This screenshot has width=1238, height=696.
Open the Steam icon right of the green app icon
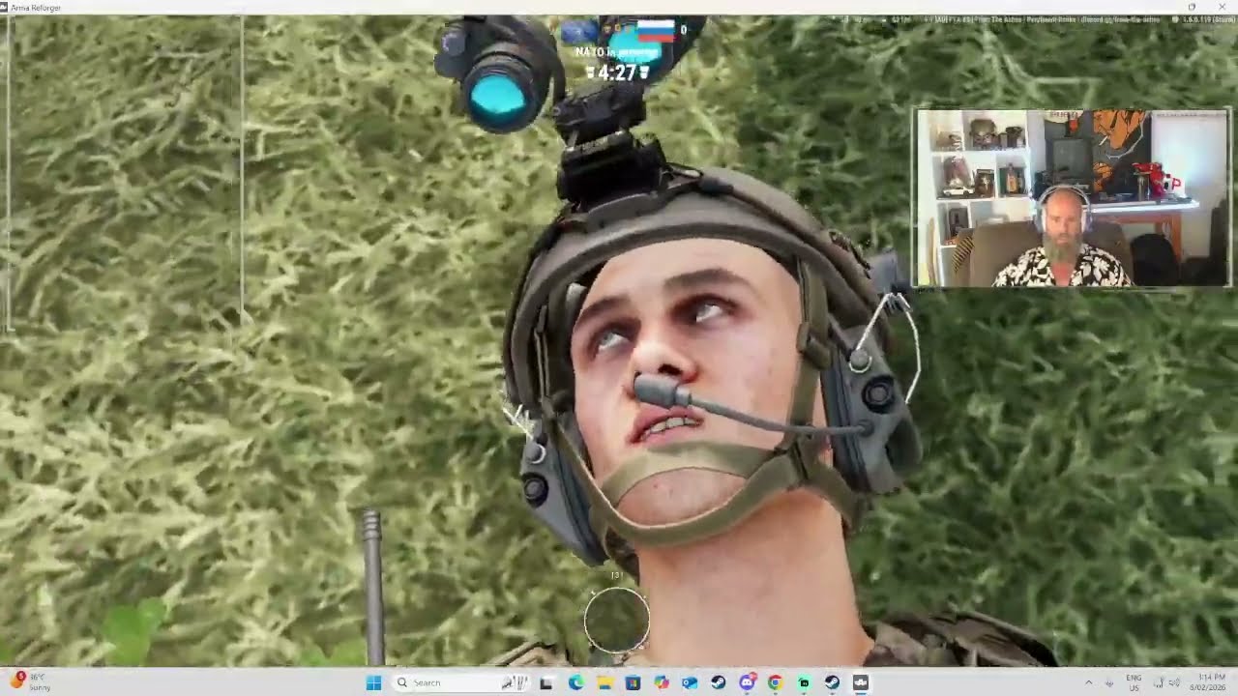point(833,682)
